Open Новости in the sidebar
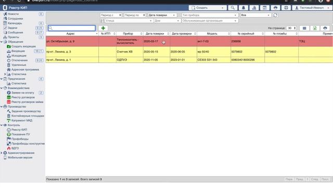 point(13,14)
